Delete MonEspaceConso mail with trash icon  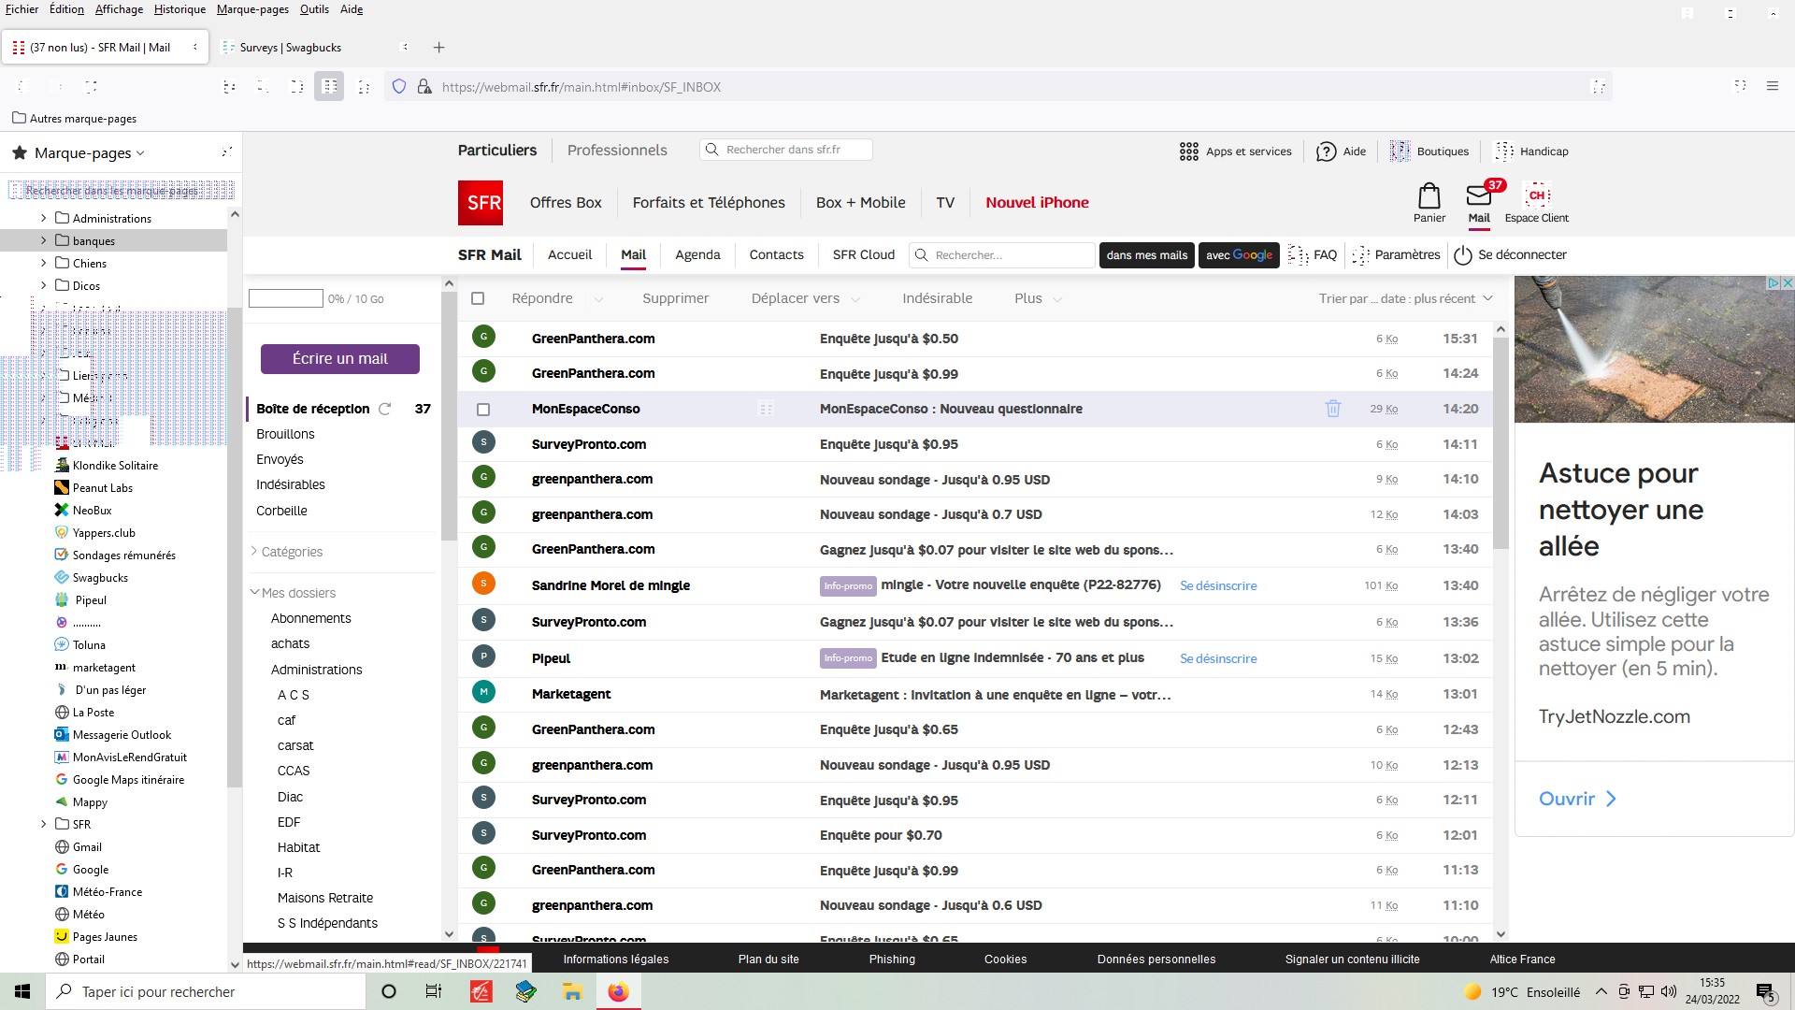click(1333, 409)
